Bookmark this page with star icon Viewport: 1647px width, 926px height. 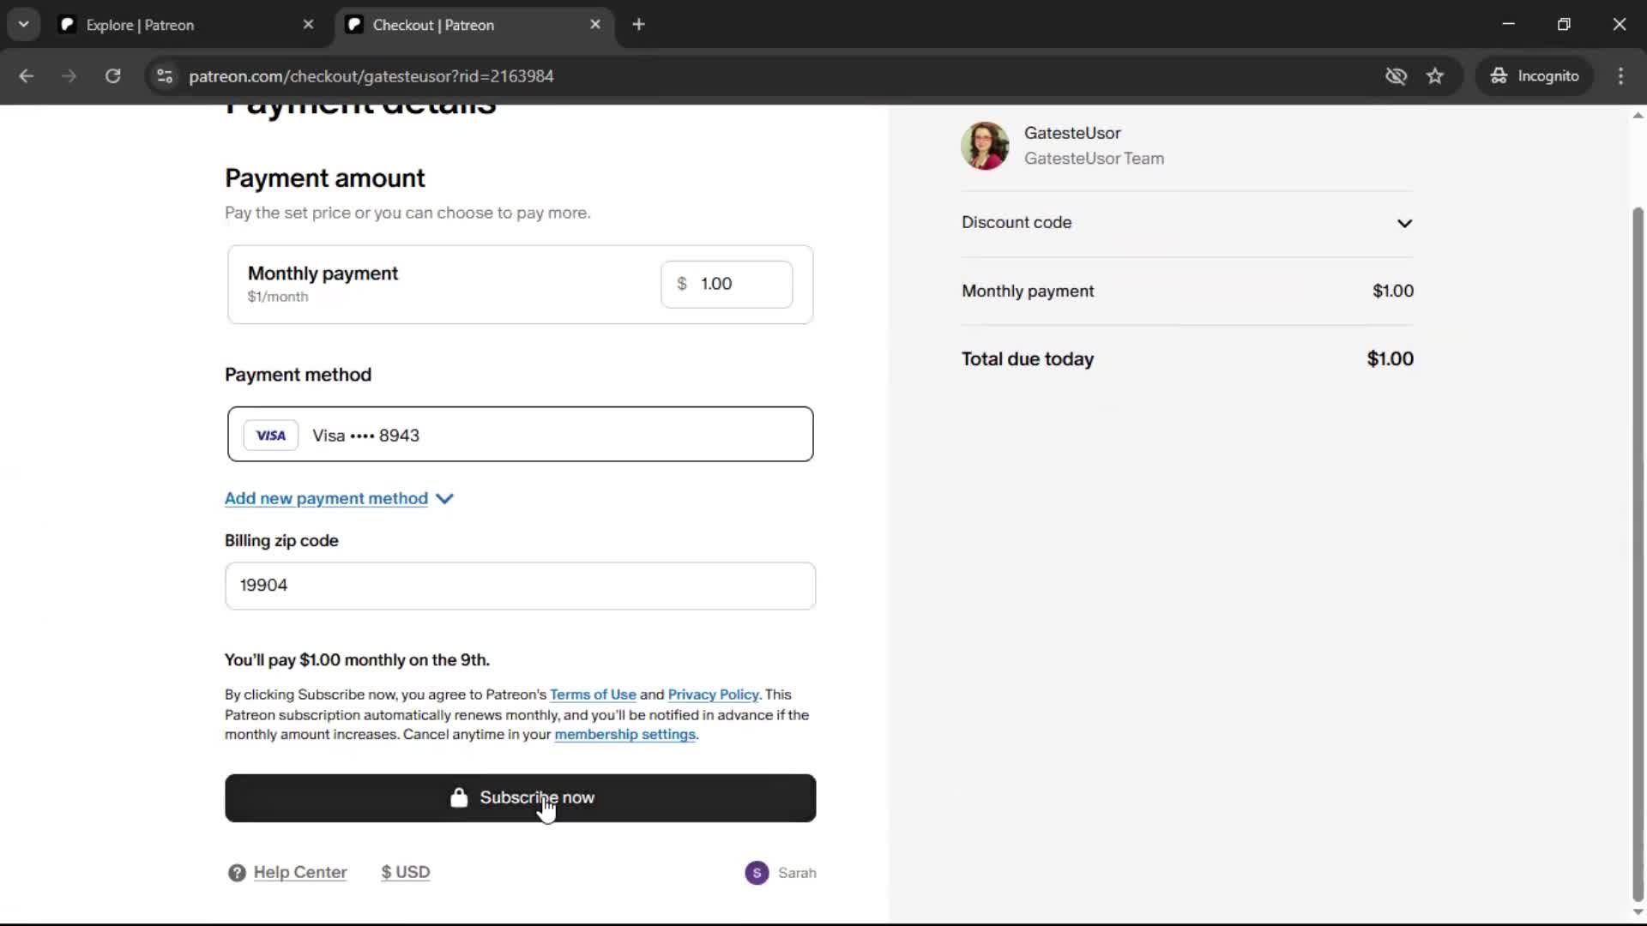[x=1435, y=76]
